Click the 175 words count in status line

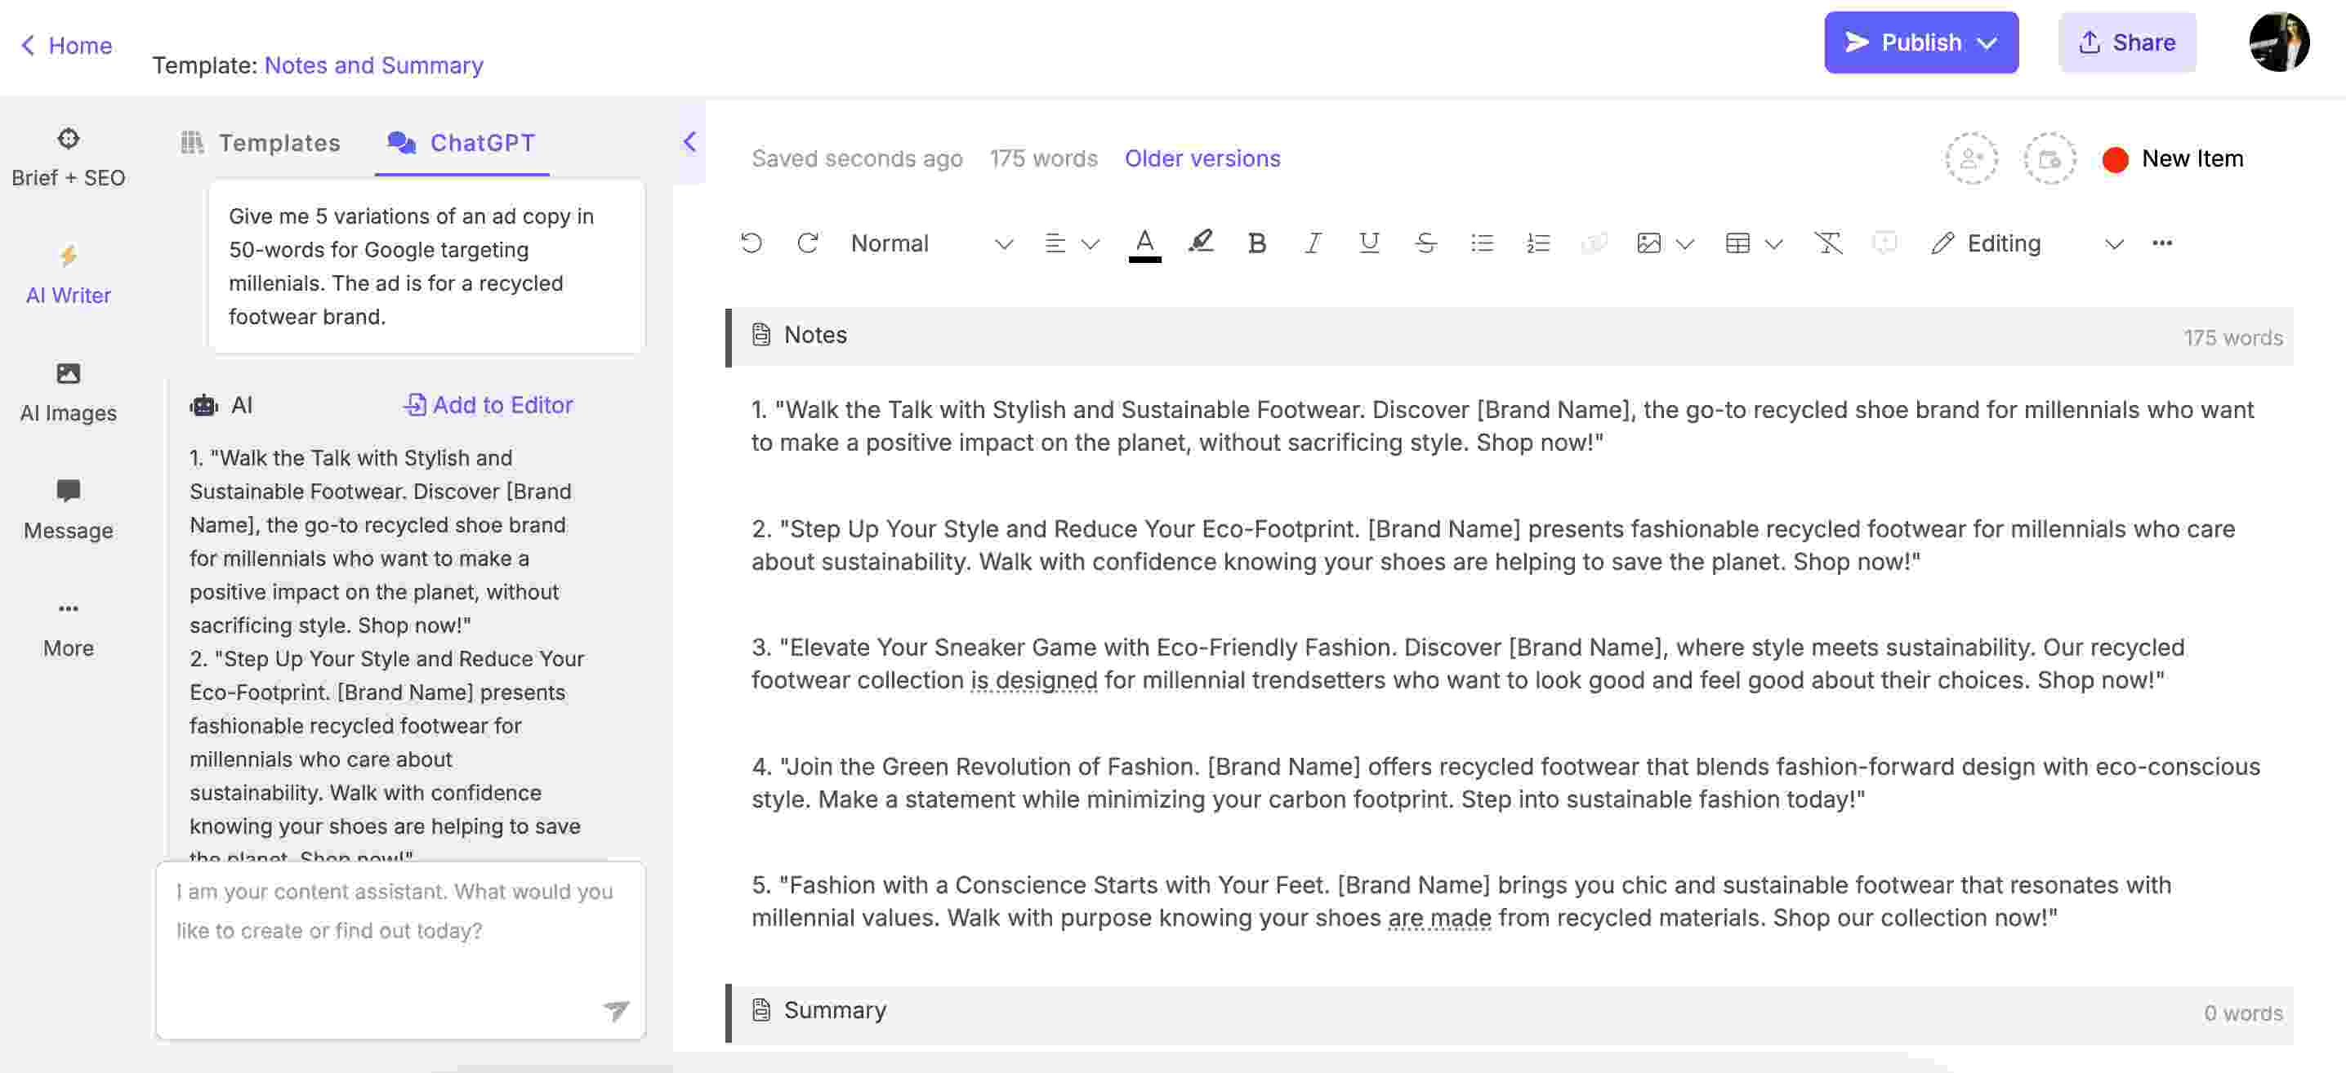coord(1044,158)
